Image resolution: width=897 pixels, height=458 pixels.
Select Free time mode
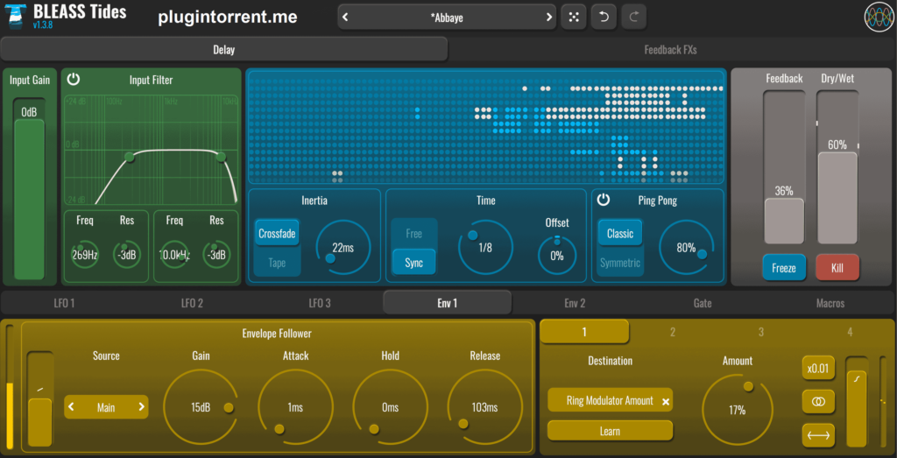(414, 233)
